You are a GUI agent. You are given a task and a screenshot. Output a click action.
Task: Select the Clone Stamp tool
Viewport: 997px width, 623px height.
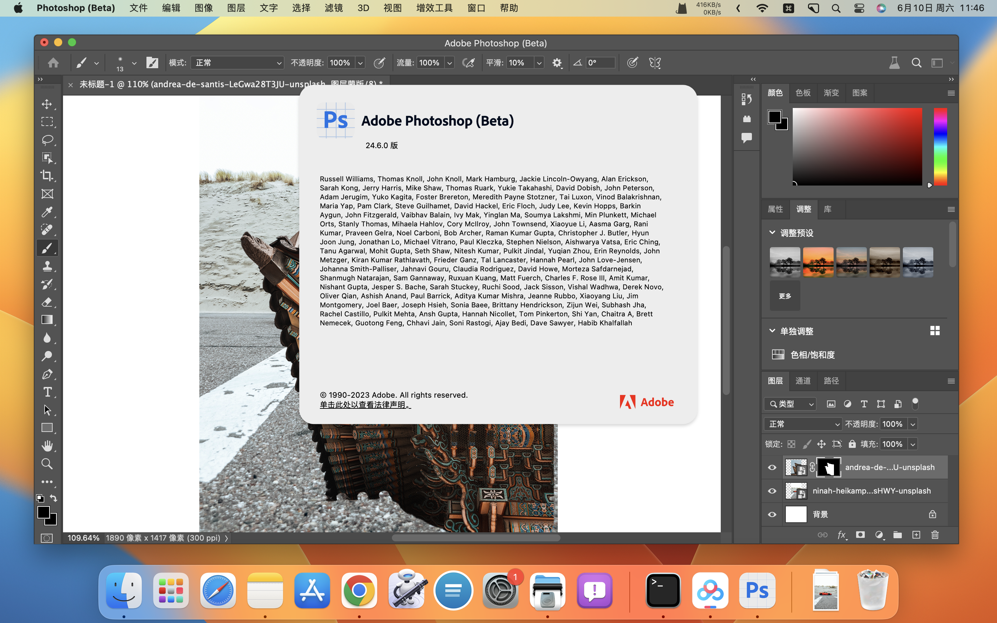click(x=47, y=266)
